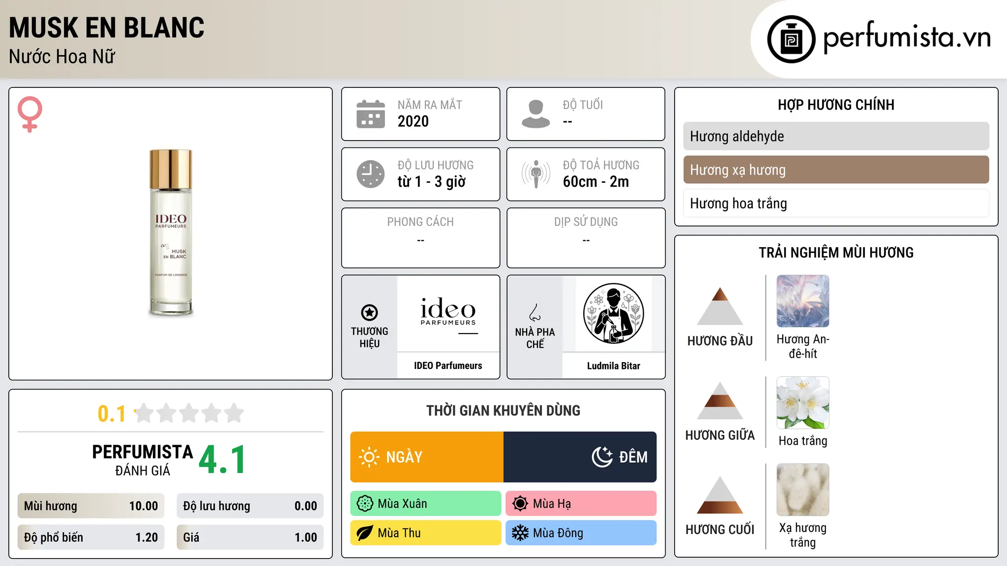Click the Hợp hương chính heading
The height and width of the screenshot is (566, 1007).
point(836,105)
